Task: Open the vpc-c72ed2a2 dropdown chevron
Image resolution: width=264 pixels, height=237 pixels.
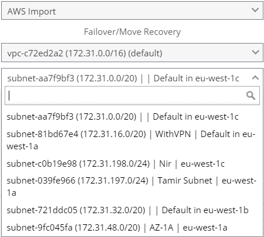Action: click(x=255, y=52)
